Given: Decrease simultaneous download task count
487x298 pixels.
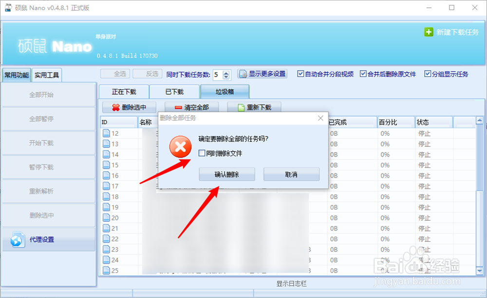Looking at the screenshot, I should (x=226, y=77).
